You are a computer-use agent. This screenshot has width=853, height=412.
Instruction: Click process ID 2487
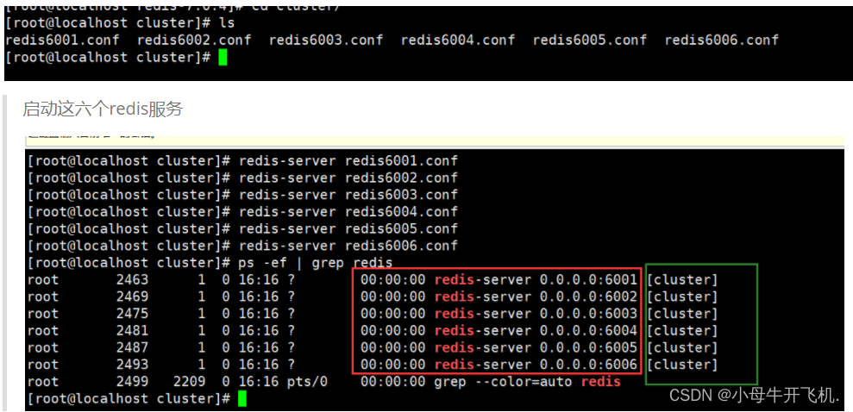132,347
